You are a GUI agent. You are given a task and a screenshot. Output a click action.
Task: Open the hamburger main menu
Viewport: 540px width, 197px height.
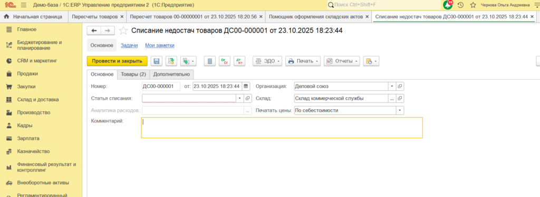pyautogui.click(x=23, y=5)
